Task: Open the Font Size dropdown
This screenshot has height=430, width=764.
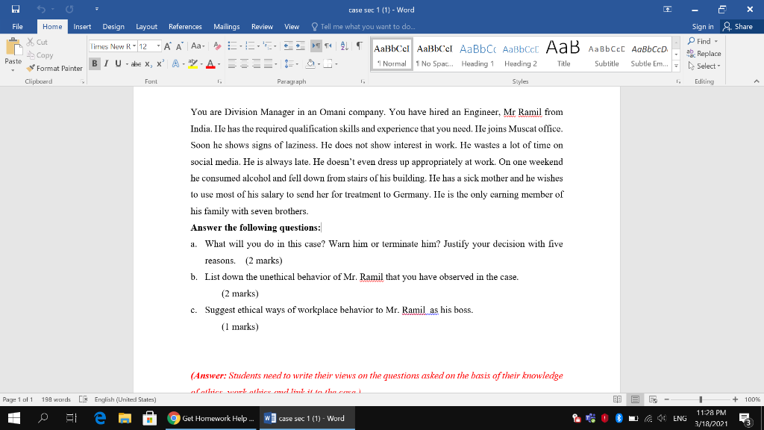Action: point(158,46)
